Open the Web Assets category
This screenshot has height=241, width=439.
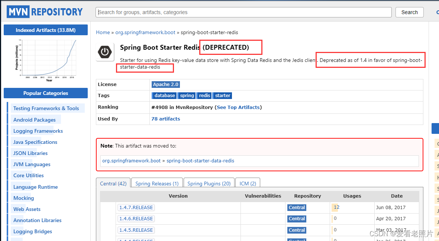coord(27,209)
